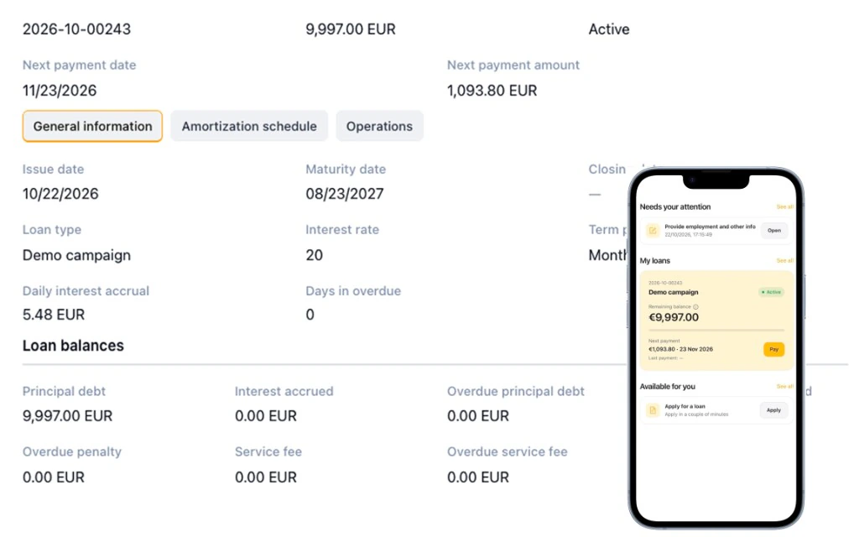Tap the Apply button for a new loan
The image size is (859, 537).
click(x=773, y=409)
